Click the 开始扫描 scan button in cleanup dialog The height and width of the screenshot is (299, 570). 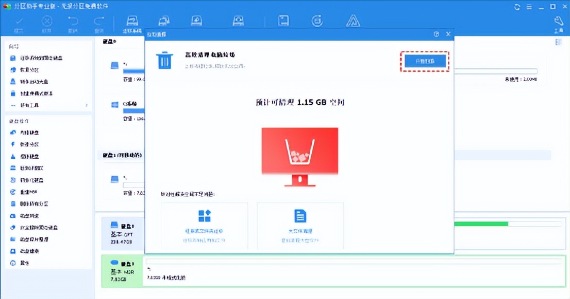coord(424,61)
